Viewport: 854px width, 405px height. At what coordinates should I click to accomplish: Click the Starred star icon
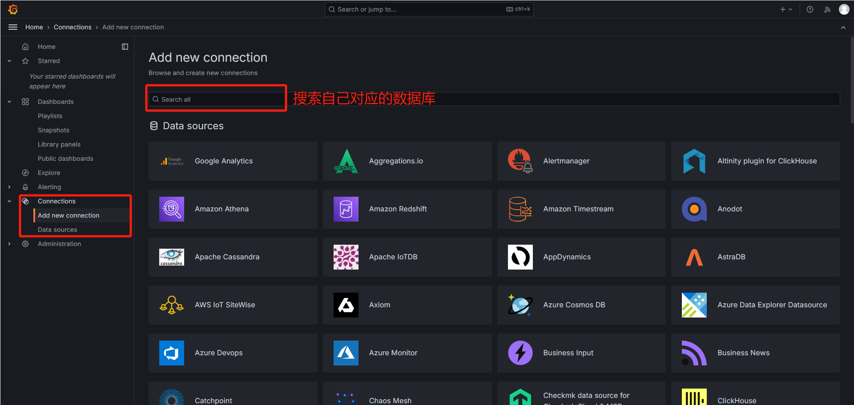coord(25,61)
